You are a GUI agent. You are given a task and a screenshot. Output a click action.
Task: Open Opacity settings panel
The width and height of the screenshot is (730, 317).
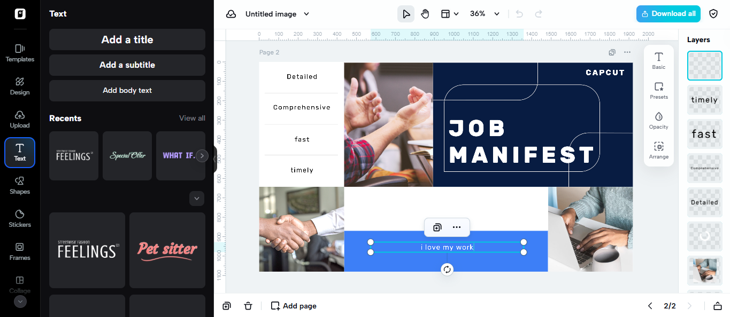659,121
